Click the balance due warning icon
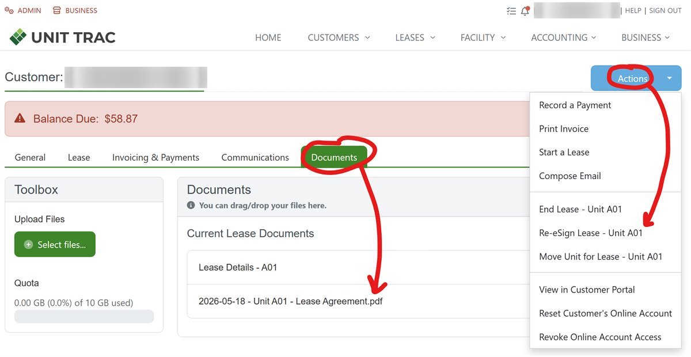Image resolution: width=691 pixels, height=357 pixels. pos(20,119)
